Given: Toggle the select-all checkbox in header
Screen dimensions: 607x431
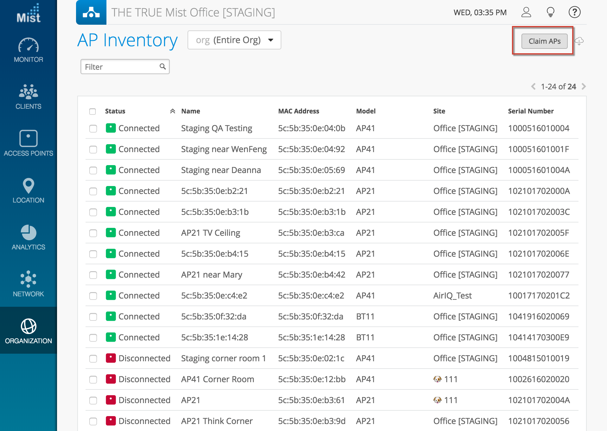Looking at the screenshot, I should point(93,112).
